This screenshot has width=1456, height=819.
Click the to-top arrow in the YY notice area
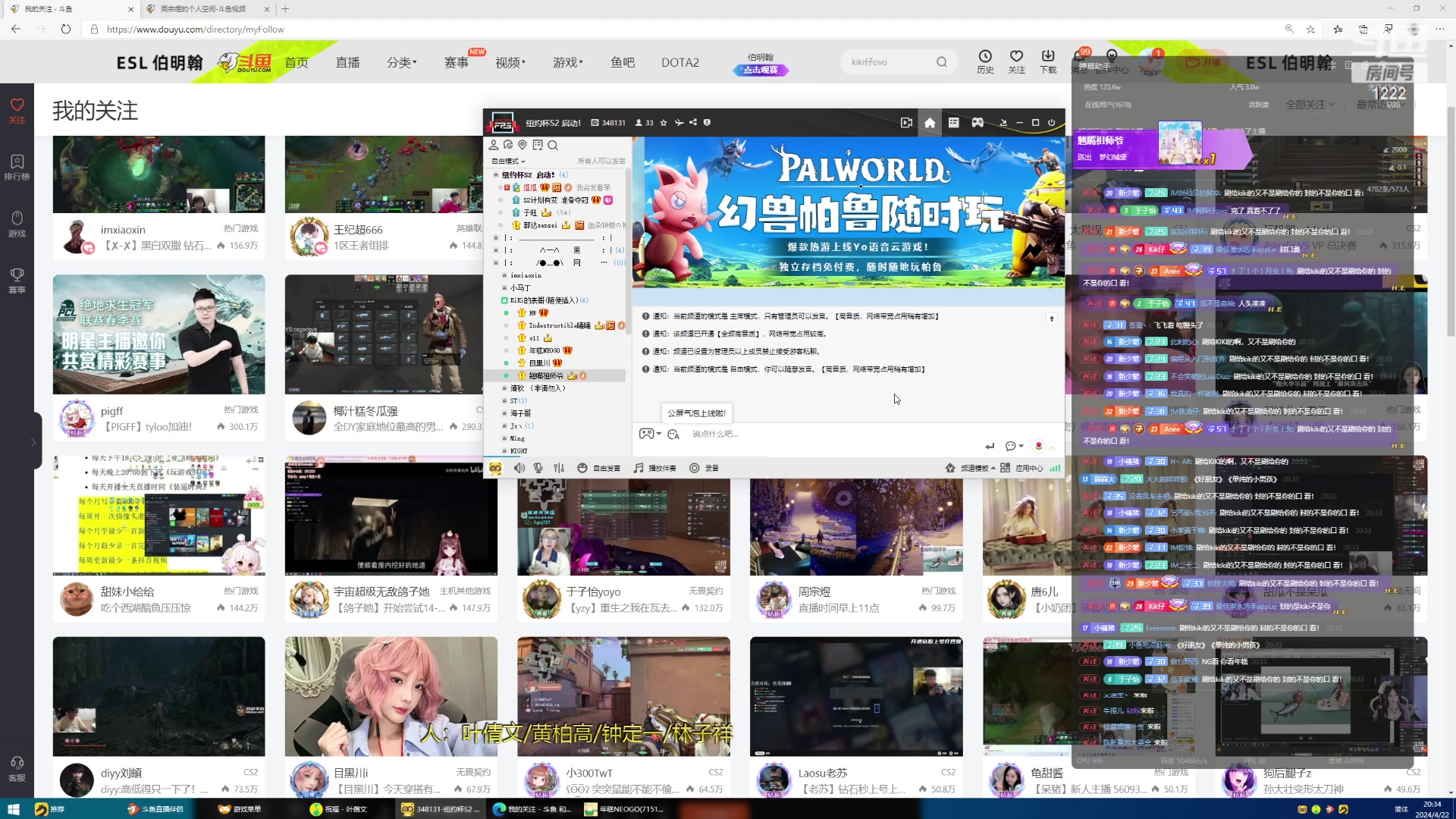pyautogui.click(x=1052, y=318)
